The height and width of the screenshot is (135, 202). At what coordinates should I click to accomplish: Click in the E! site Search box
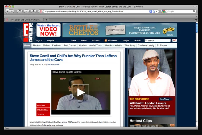[158, 41]
